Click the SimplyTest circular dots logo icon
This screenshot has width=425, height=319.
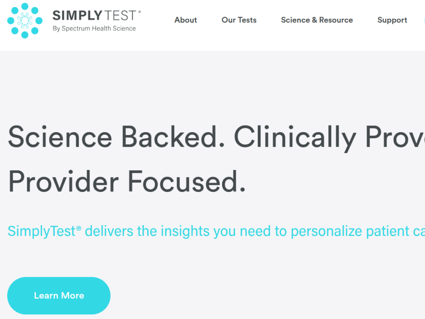[25, 20]
